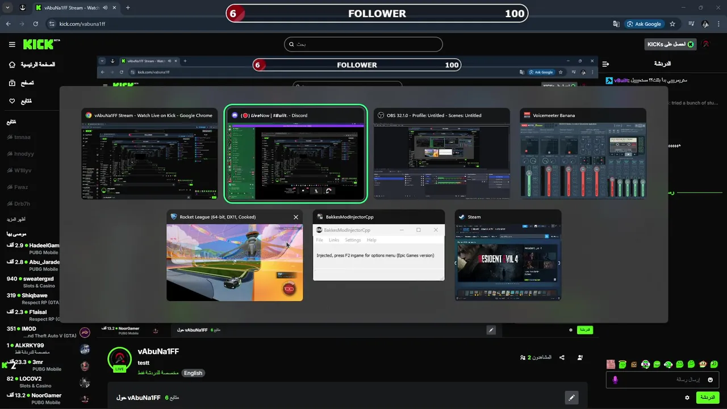Switch to the Google Chrome Kick window thumbnail
Image resolution: width=727 pixels, height=409 pixels.
click(x=149, y=153)
